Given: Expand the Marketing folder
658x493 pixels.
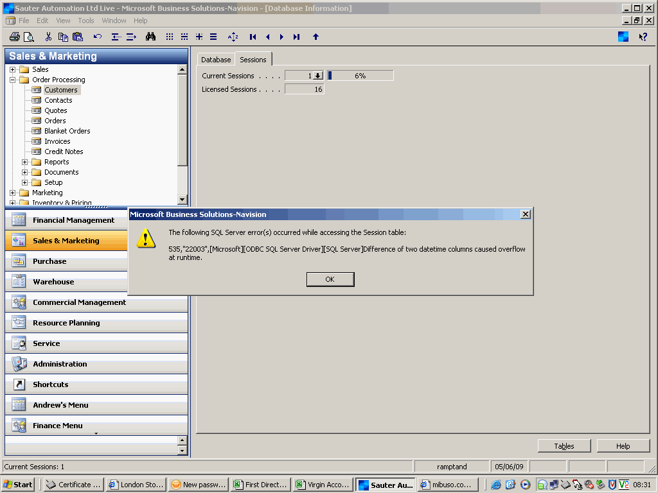Looking at the screenshot, I should click(13, 193).
